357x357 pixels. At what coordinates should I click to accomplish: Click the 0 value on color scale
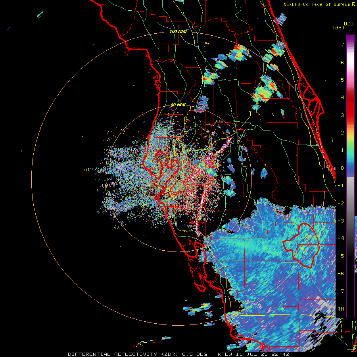tap(342, 168)
